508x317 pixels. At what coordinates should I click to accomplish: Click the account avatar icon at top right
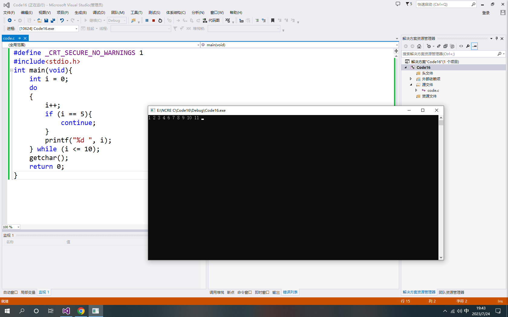coord(503,13)
